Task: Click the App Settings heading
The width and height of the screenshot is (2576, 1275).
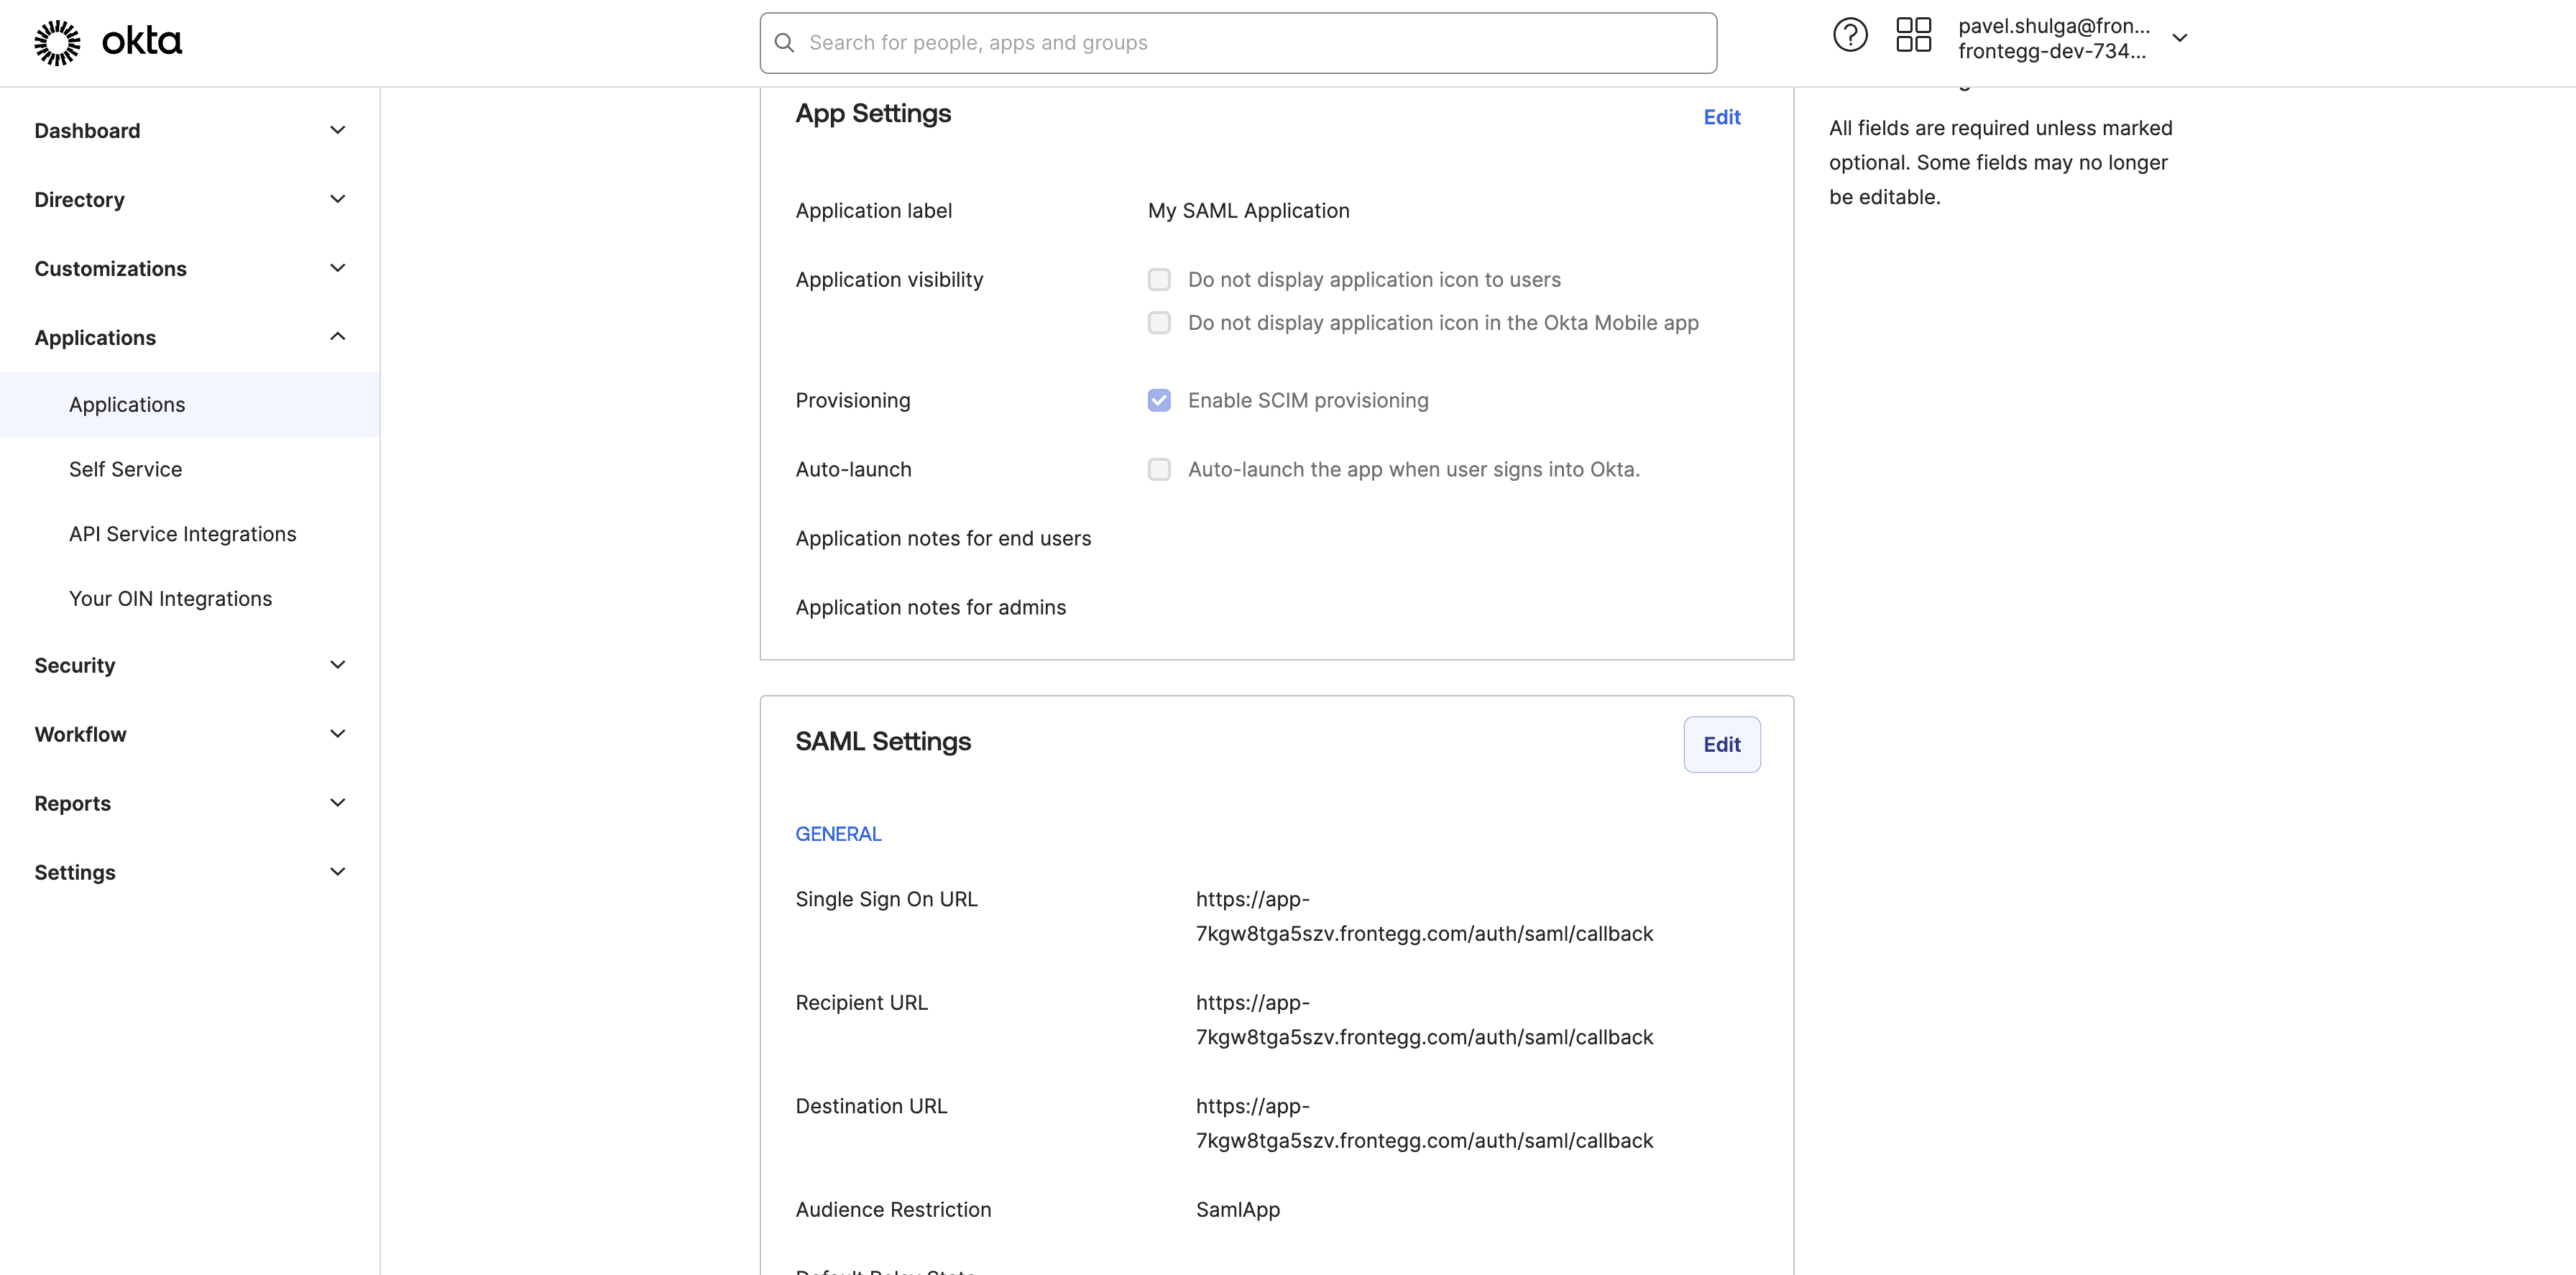Action: point(873,114)
